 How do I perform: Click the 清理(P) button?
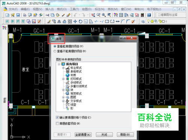point(62,135)
